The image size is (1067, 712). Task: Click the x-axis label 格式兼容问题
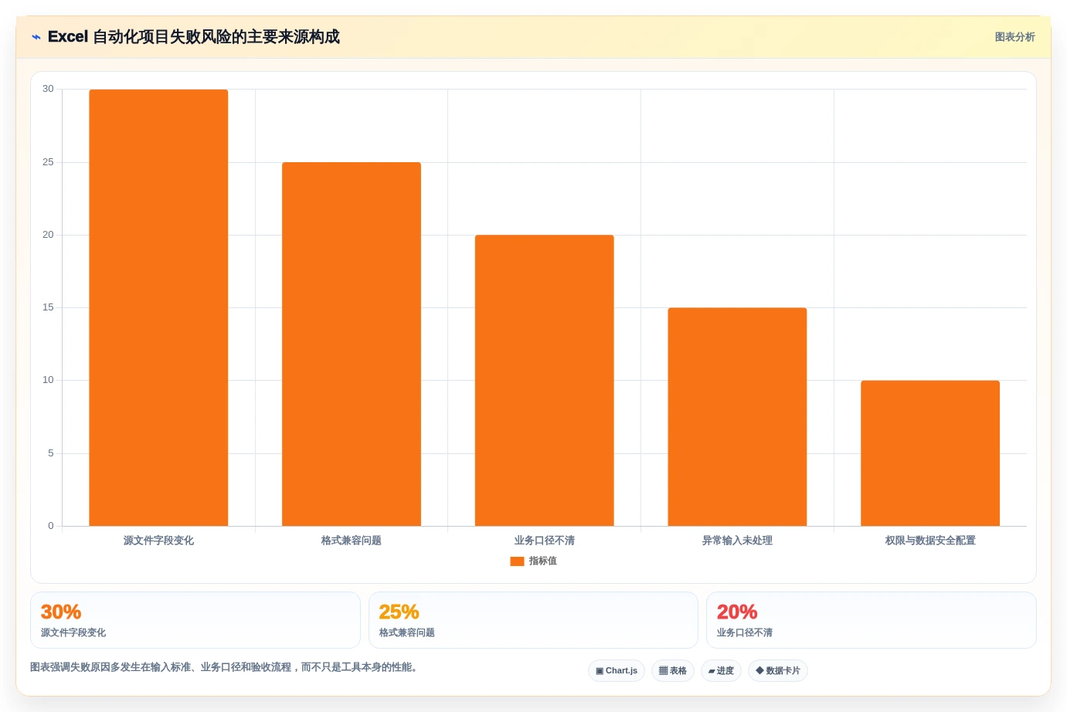[x=352, y=541]
